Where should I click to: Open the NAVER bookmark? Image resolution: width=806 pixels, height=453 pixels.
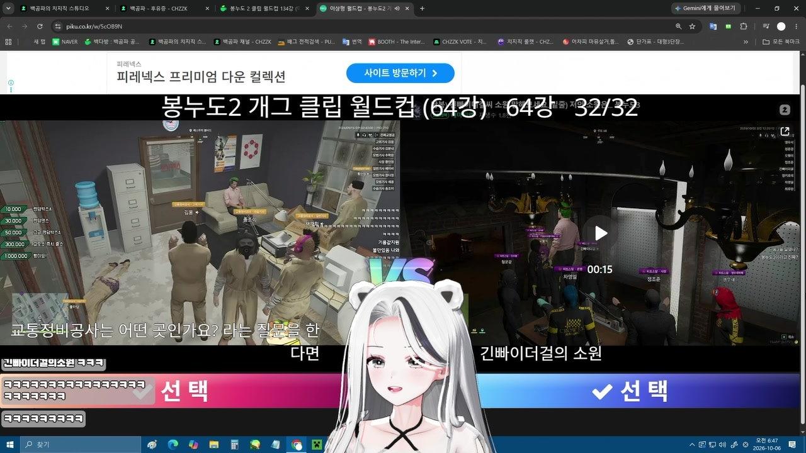click(x=65, y=42)
